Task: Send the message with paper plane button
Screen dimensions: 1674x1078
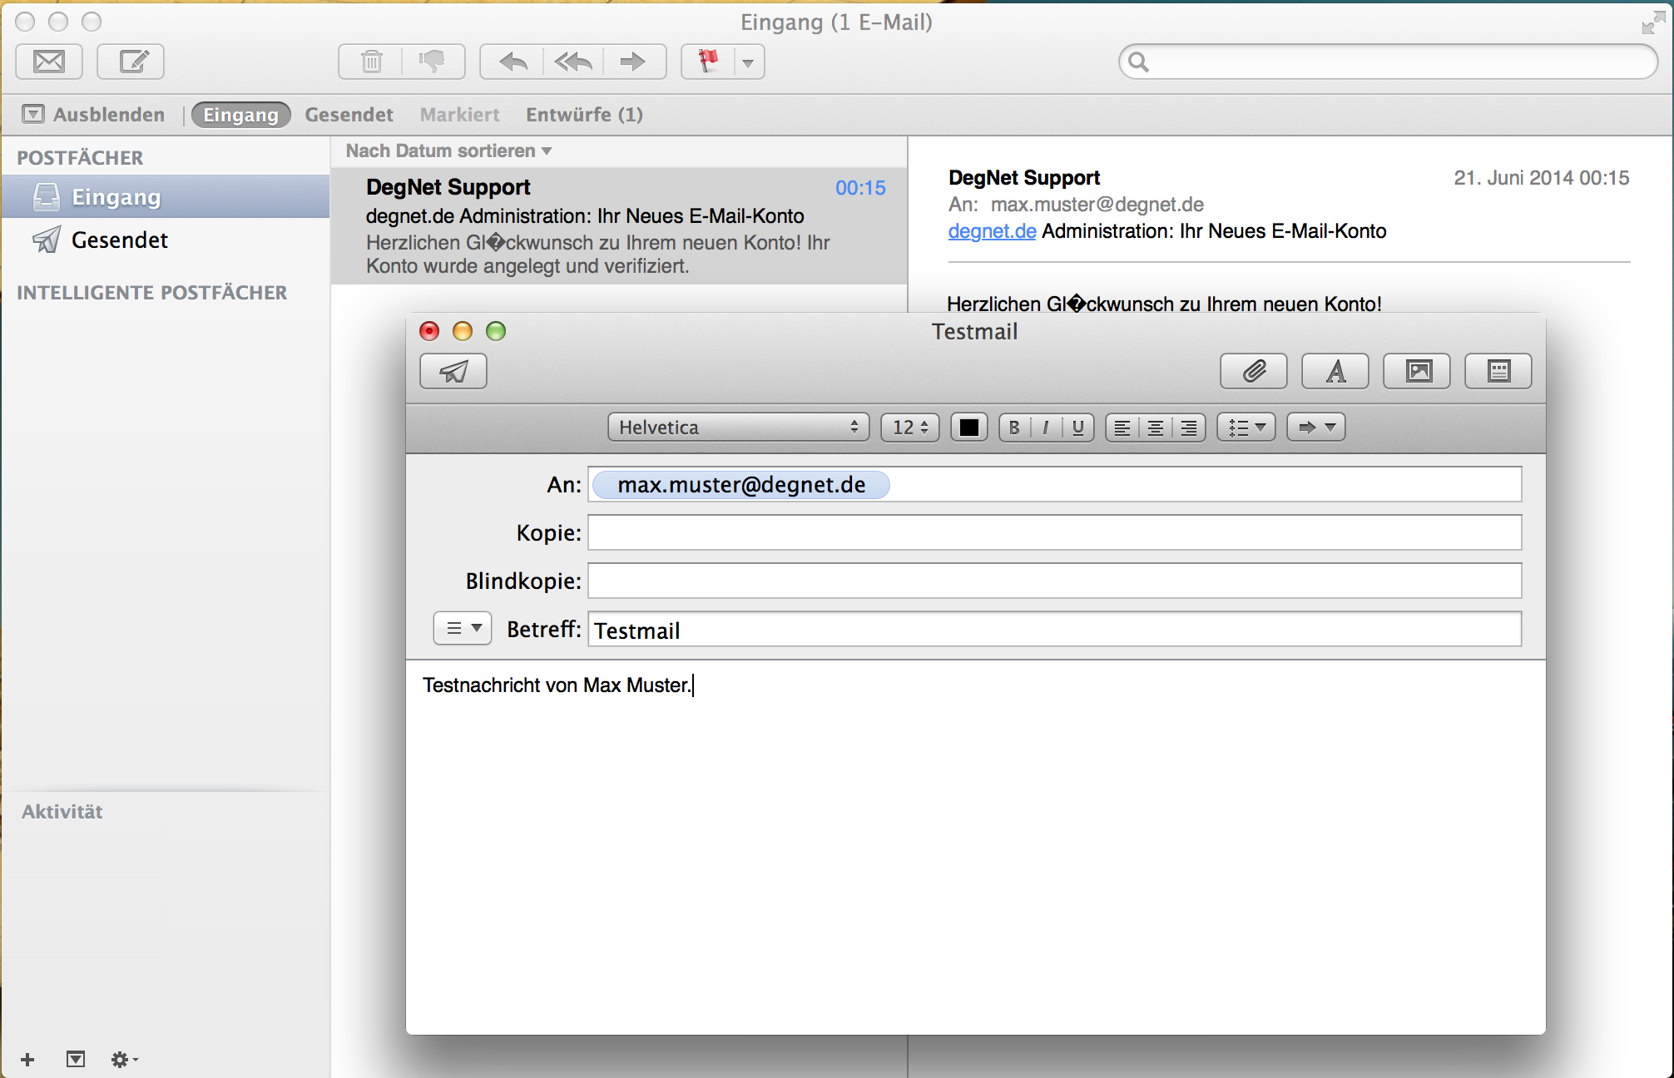Action: point(453,371)
